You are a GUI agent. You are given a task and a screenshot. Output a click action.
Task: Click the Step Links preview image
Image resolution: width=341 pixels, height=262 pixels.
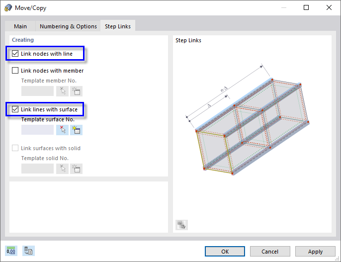[x=248, y=120]
